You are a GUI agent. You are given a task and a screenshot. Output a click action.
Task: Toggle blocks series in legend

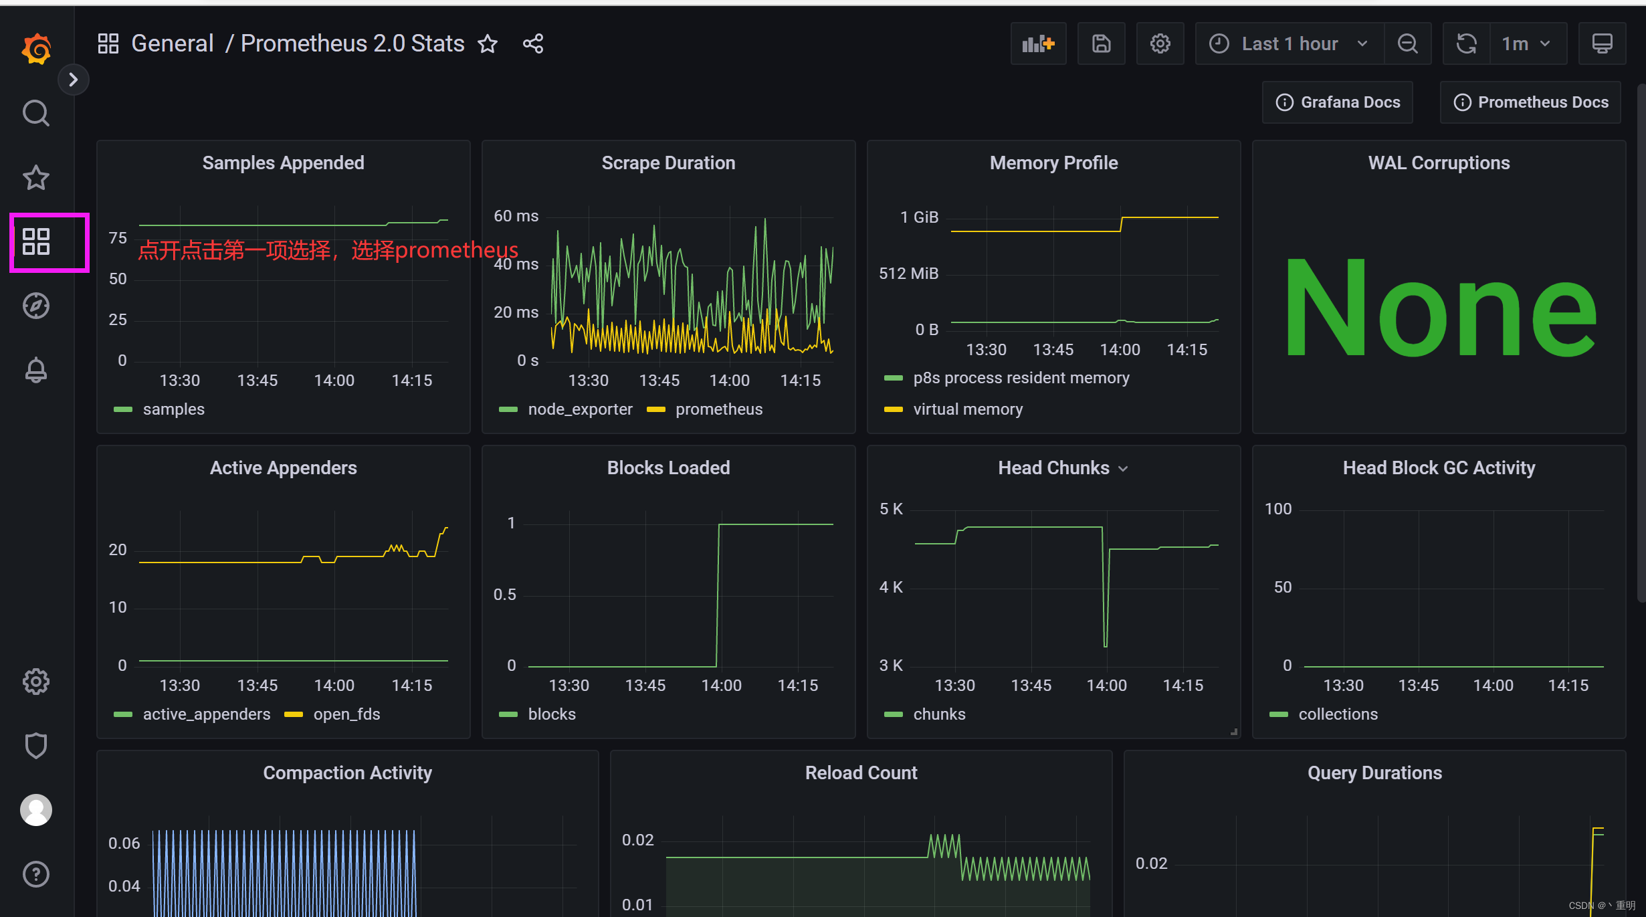(x=552, y=714)
